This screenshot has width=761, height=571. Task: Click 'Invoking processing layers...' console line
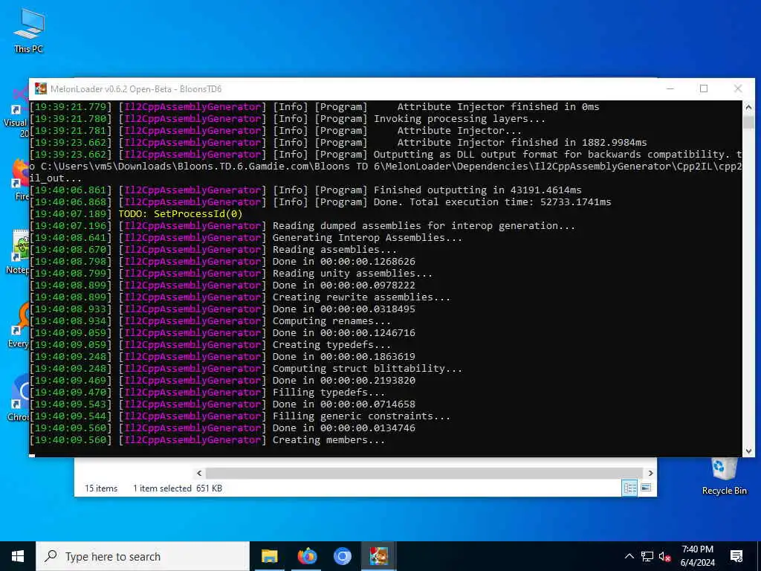pos(459,118)
